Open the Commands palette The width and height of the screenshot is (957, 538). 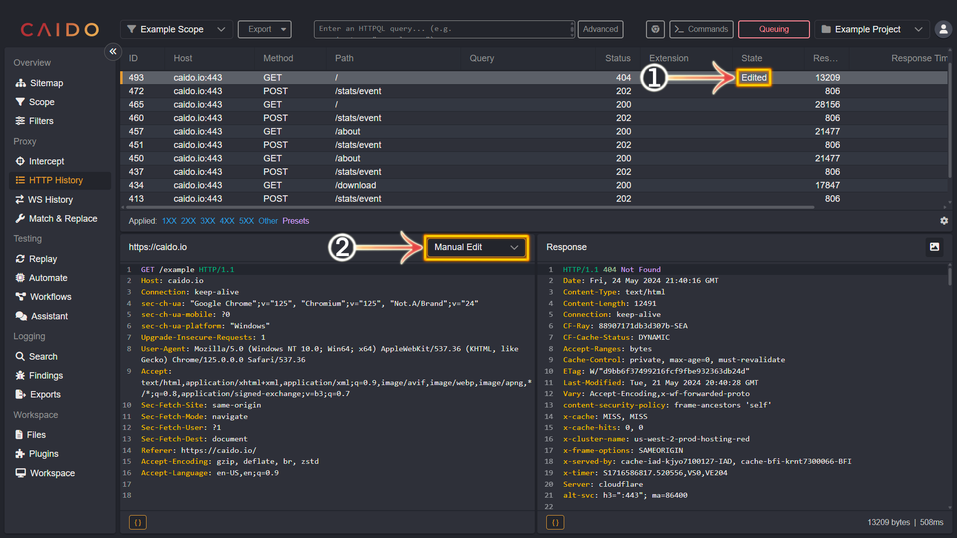(701, 29)
